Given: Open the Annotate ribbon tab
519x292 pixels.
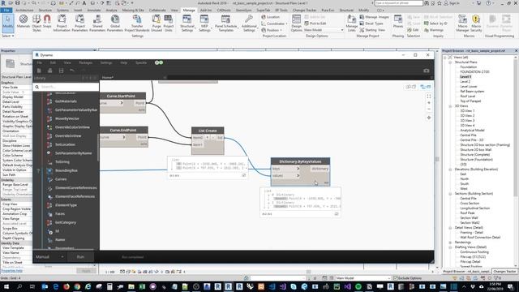Looking at the screenshot, I should click(94, 11).
